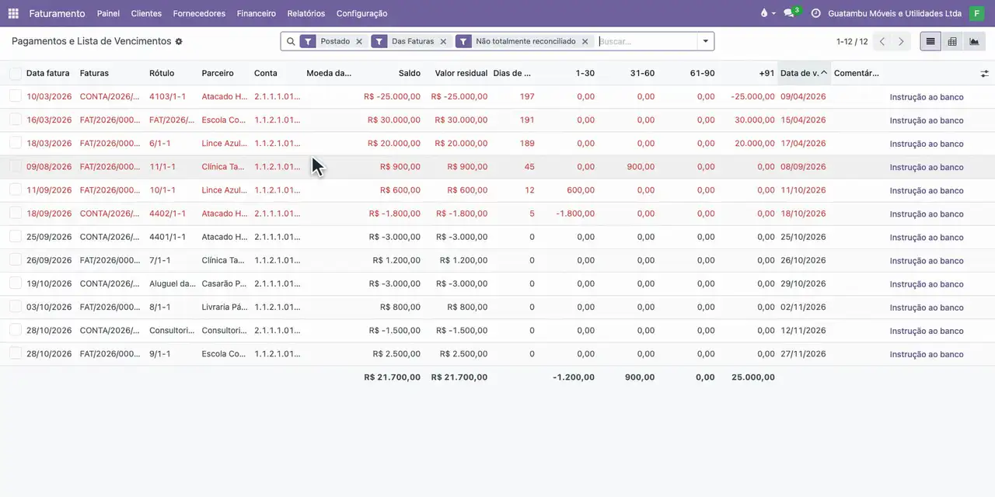Remove the Das Faturas filter chip
995x497 pixels.
point(443,41)
